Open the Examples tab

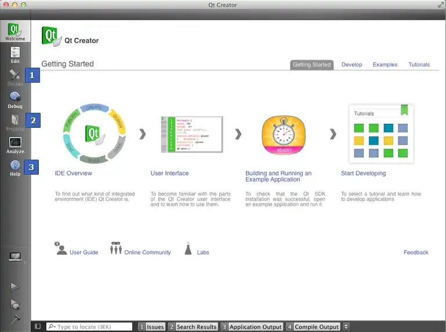pyautogui.click(x=385, y=65)
